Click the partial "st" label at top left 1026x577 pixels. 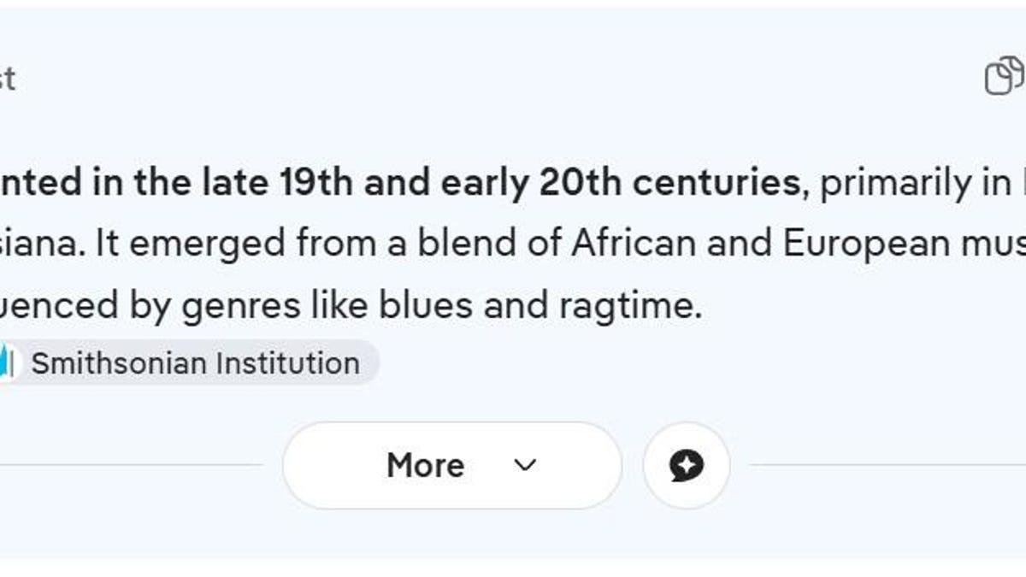point(7,79)
